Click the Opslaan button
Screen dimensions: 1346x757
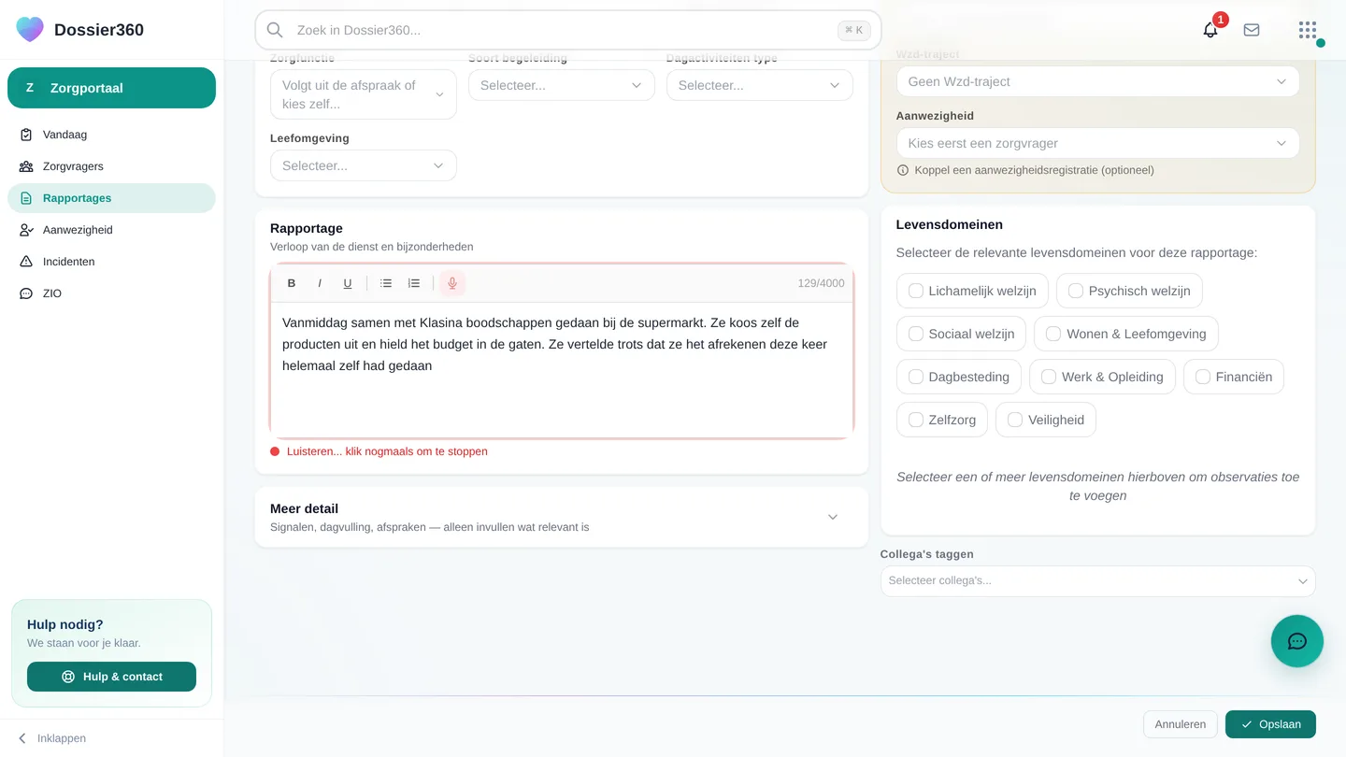pyautogui.click(x=1270, y=724)
